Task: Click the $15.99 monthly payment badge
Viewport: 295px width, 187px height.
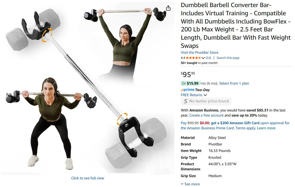Action: coord(190,83)
